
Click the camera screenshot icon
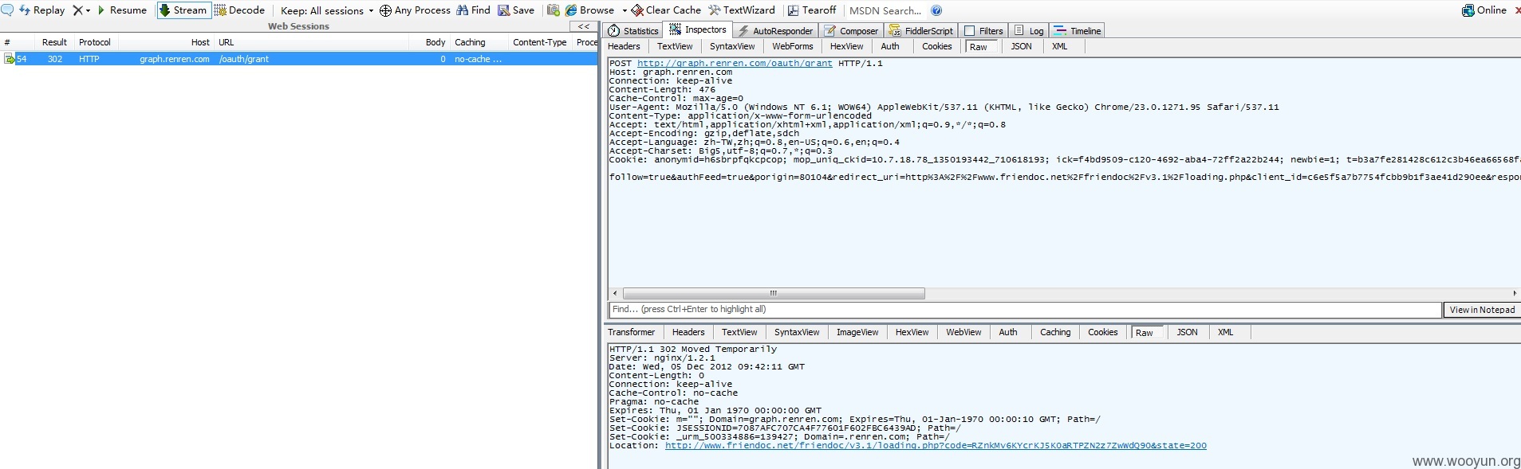point(553,10)
